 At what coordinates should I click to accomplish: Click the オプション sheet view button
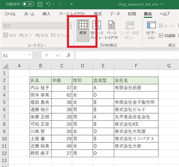pos(60,35)
